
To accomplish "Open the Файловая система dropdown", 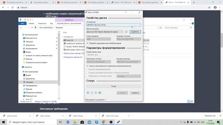I will (x=99, y=62).
